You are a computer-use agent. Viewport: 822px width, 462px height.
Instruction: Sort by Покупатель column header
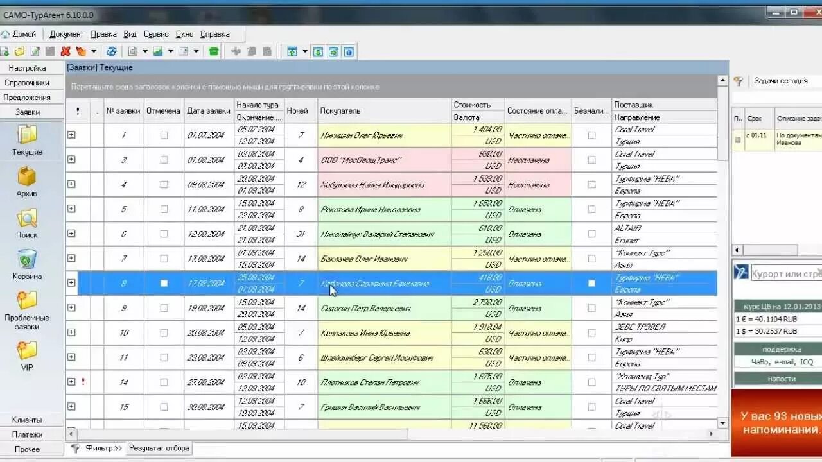384,110
